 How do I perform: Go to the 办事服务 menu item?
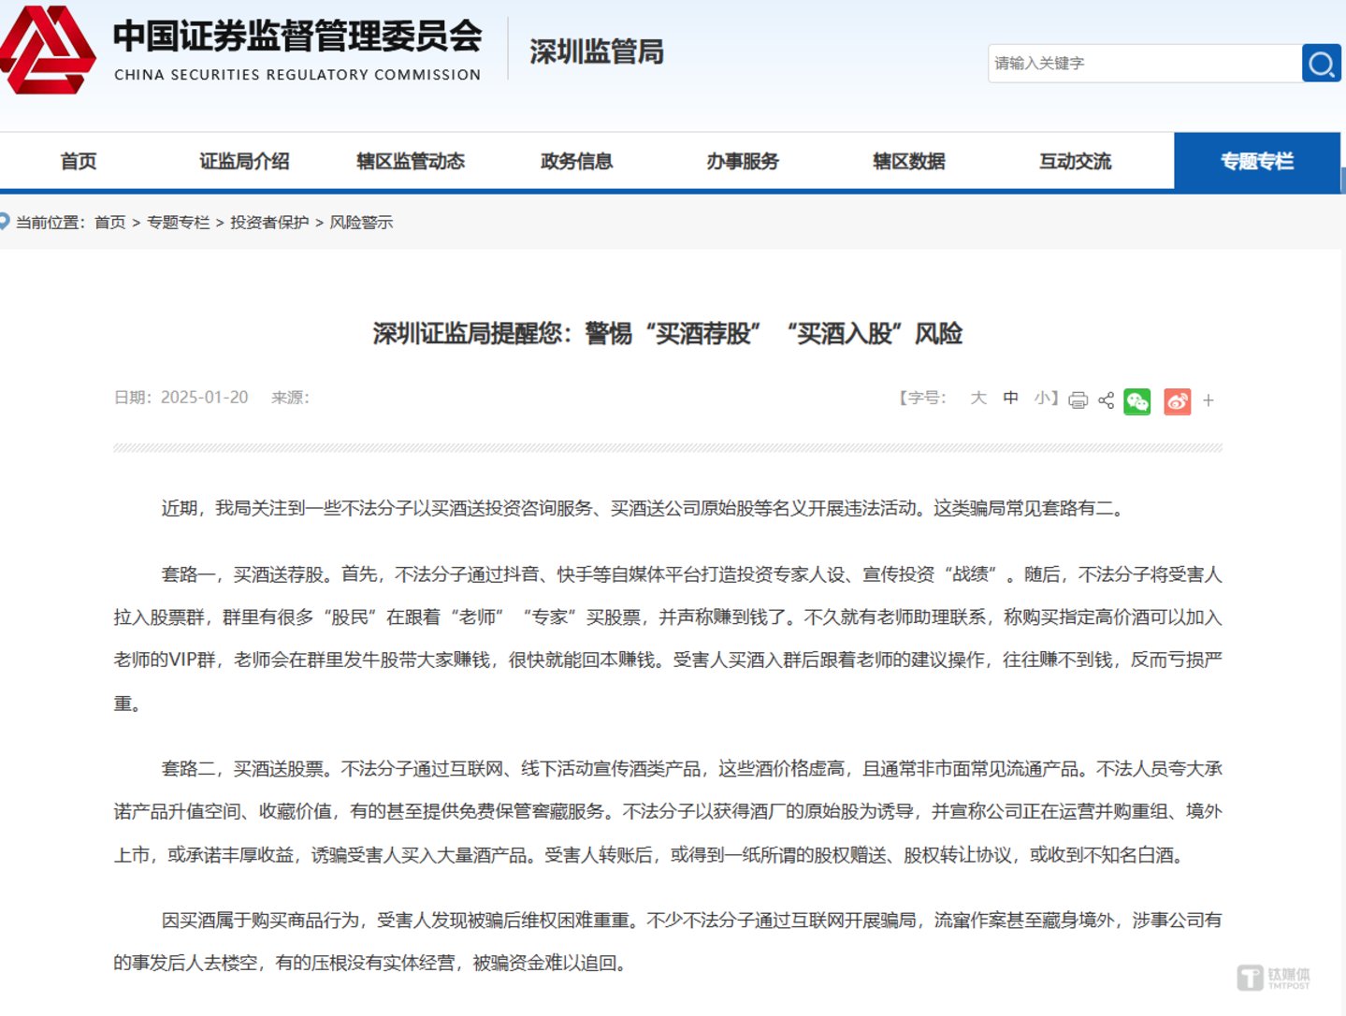(743, 161)
